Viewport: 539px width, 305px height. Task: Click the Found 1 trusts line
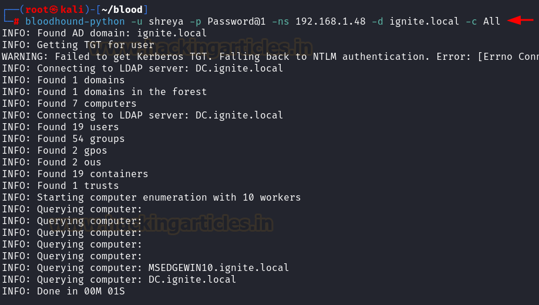pyautogui.click(x=60, y=185)
